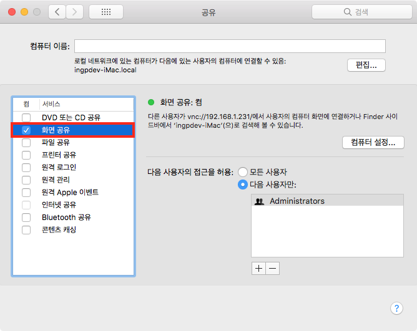
Task: Open help with the question mark button
Action: [x=396, y=308]
